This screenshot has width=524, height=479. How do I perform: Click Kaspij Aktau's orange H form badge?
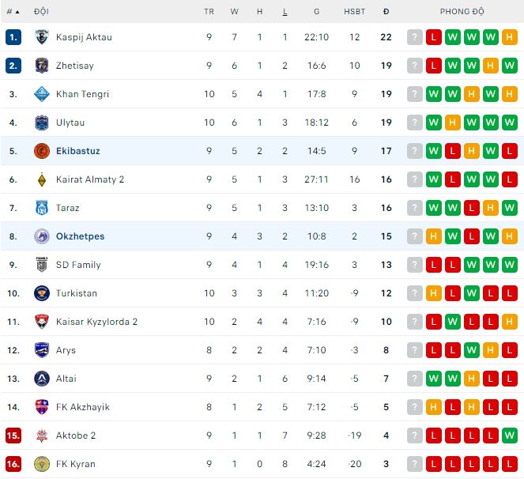point(509,37)
